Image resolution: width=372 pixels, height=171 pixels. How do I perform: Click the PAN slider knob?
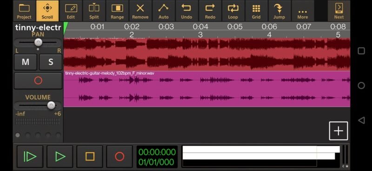(x=38, y=42)
